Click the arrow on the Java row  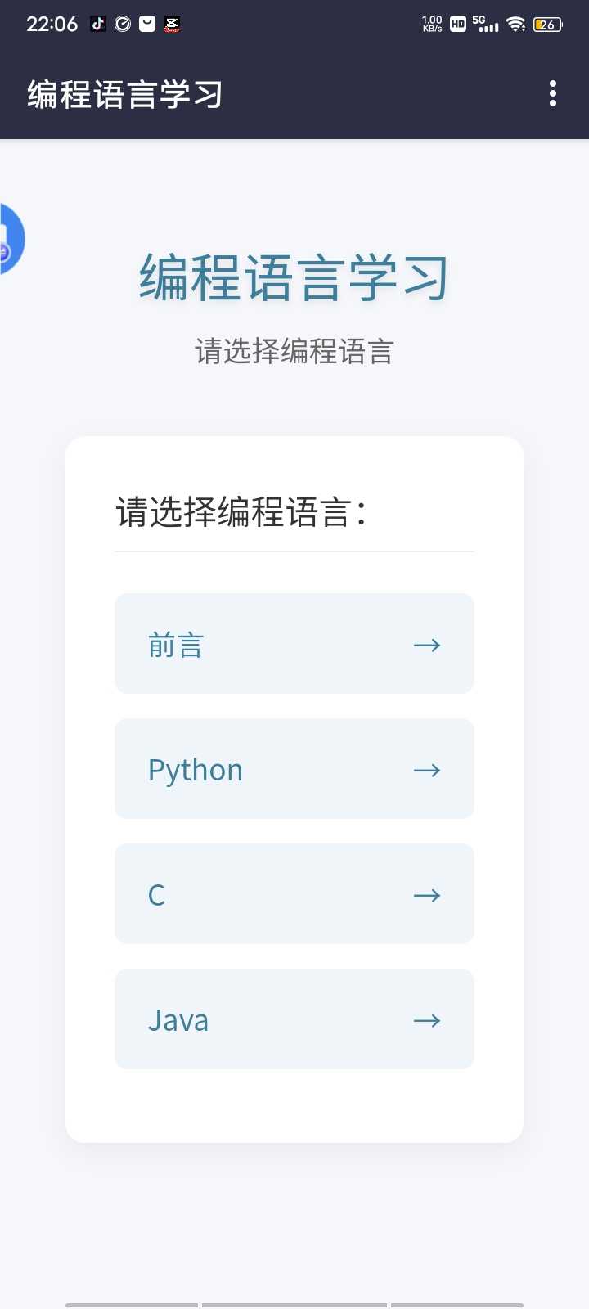[x=427, y=1021]
